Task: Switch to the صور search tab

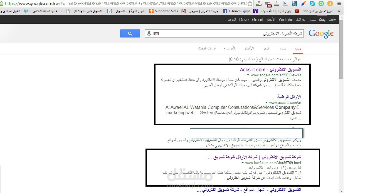Action: pos(283,48)
